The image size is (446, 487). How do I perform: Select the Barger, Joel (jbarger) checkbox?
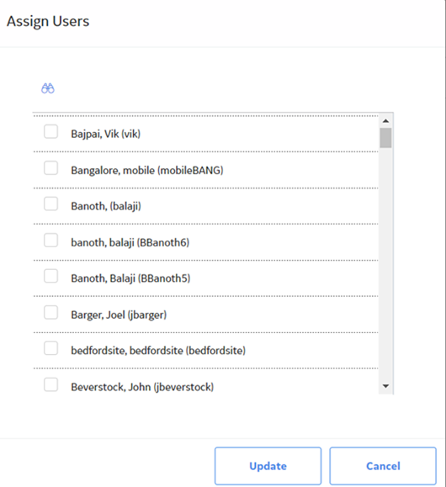pyautogui.click(x=50, y=312)
